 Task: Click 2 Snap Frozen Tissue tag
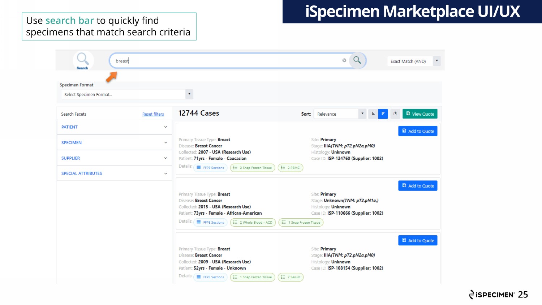(x=253, y=168)
